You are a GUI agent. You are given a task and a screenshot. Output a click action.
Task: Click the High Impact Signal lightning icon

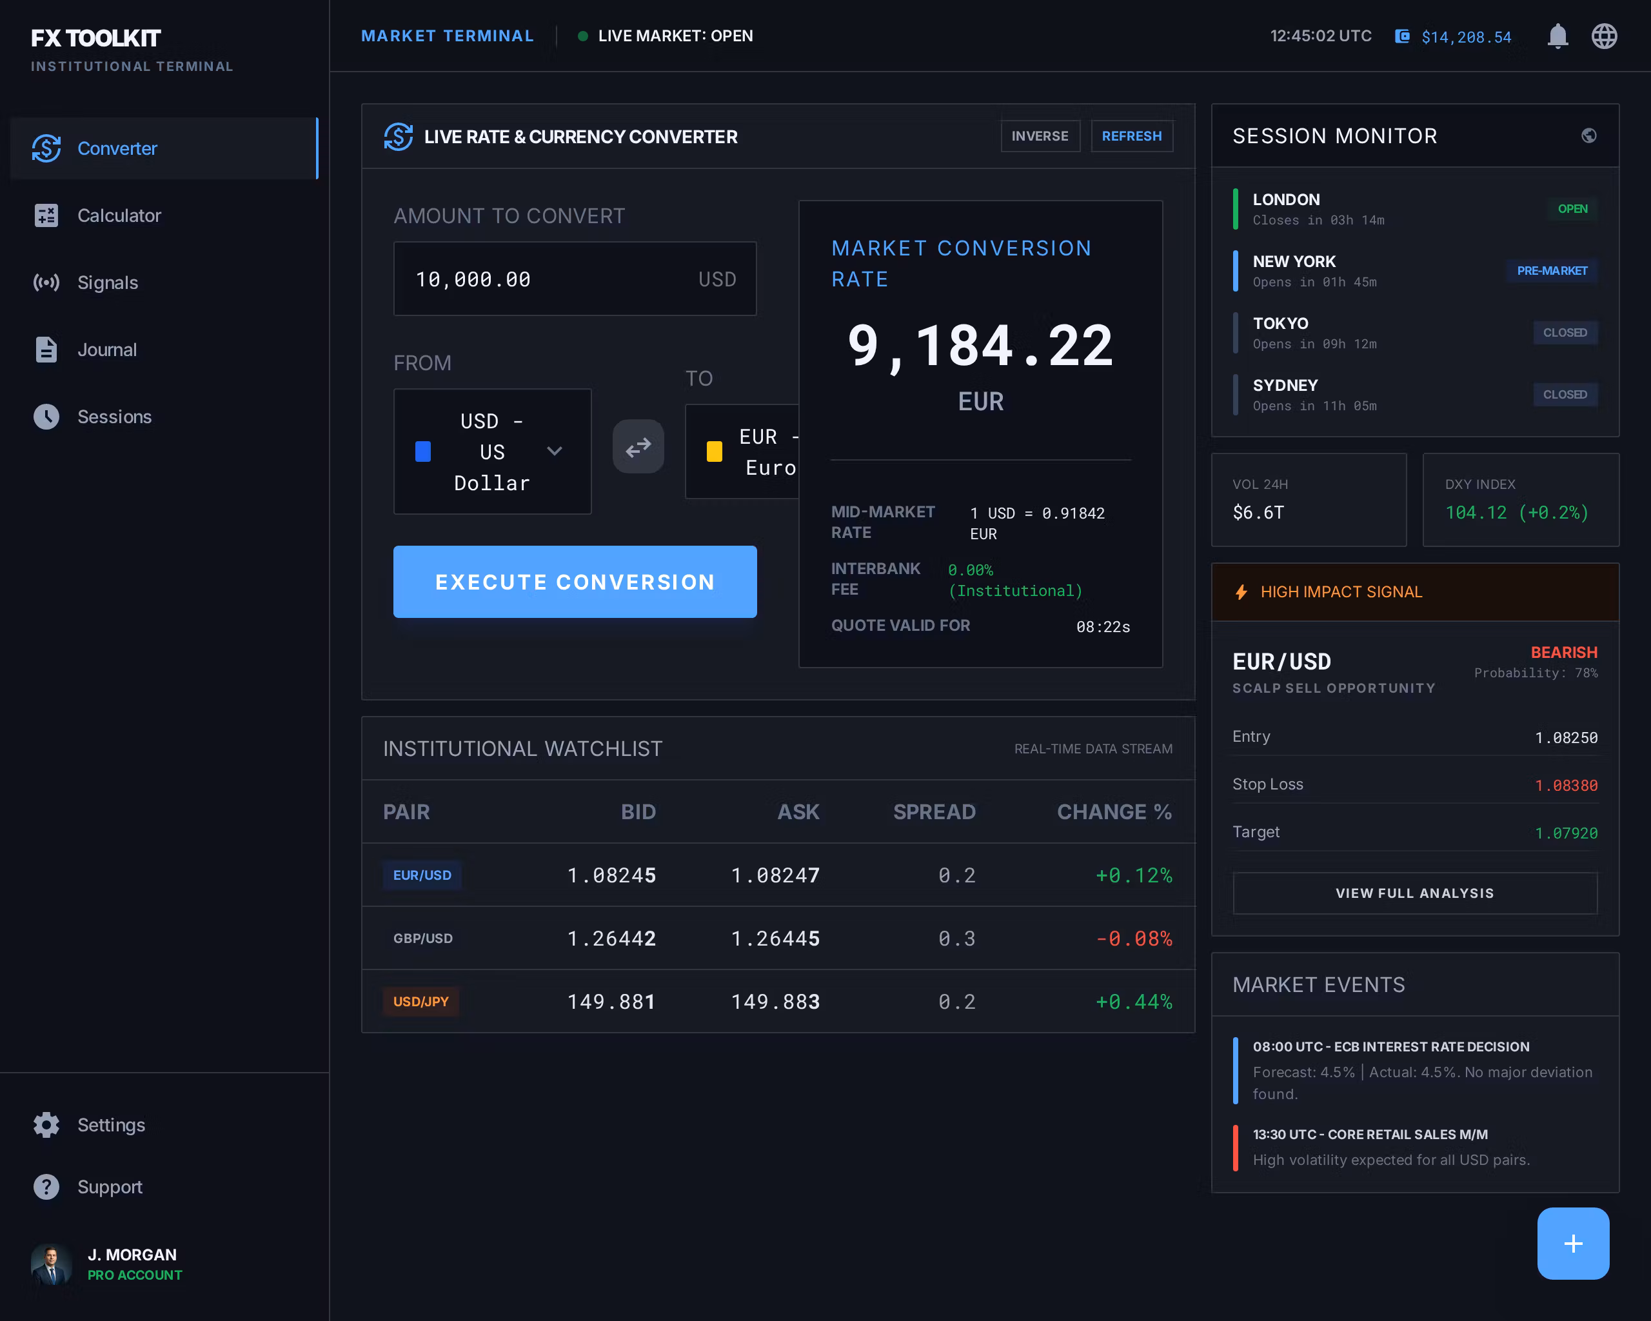(x=1241, y=592)
